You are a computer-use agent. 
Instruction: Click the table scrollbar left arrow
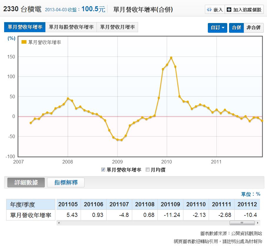(x=59, y=223)
